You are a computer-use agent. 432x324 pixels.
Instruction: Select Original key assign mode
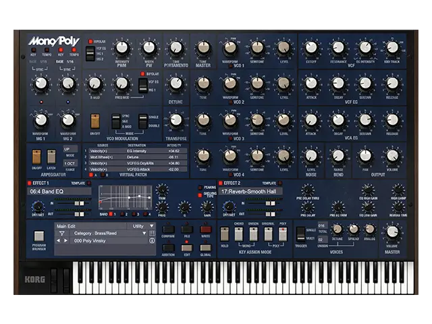268,234
